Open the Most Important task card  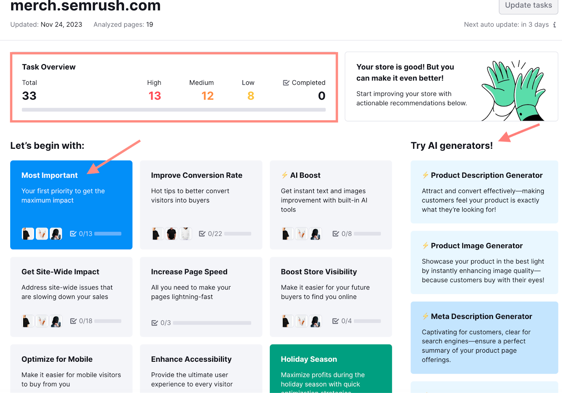coord(71,205)
